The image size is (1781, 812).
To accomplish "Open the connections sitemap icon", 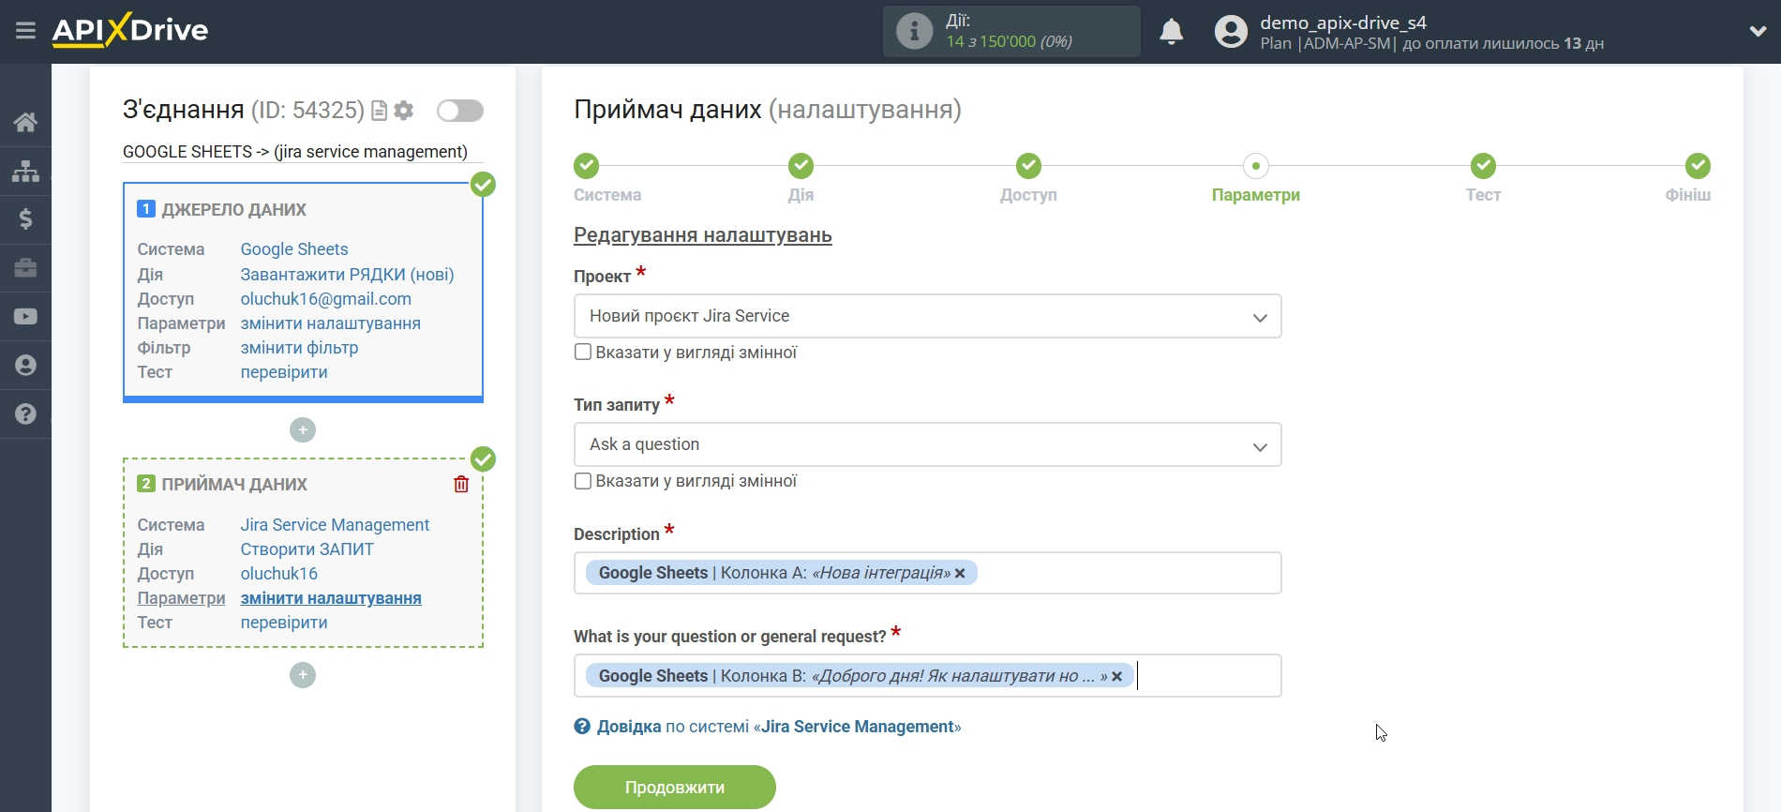I will tap(25, 171).
